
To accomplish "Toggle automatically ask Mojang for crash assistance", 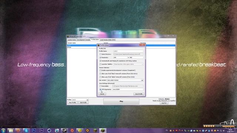I will (100, 61).
